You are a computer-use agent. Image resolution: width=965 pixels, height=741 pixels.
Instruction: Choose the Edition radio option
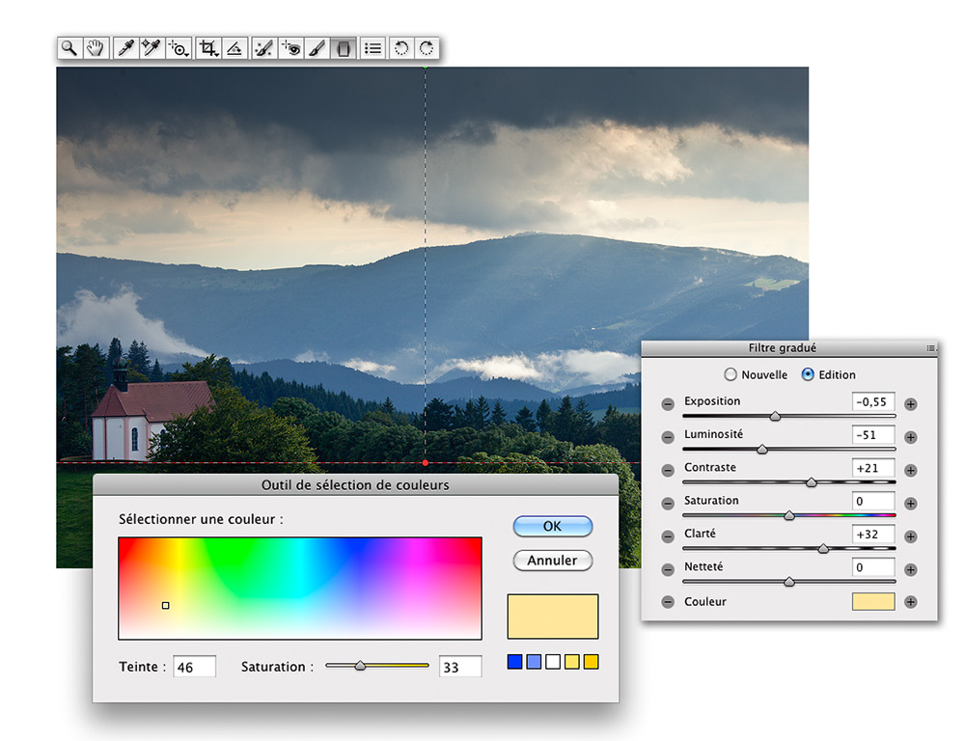click(808, 374)
